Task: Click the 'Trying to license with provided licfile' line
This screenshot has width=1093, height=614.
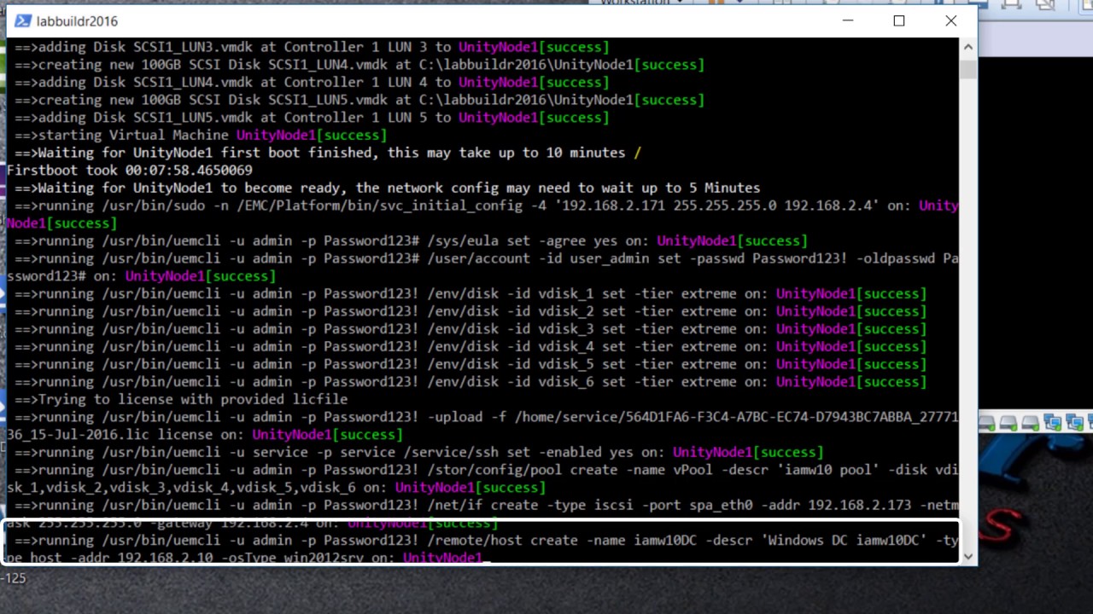Action: pyautogui.click(x=181, y=399)
